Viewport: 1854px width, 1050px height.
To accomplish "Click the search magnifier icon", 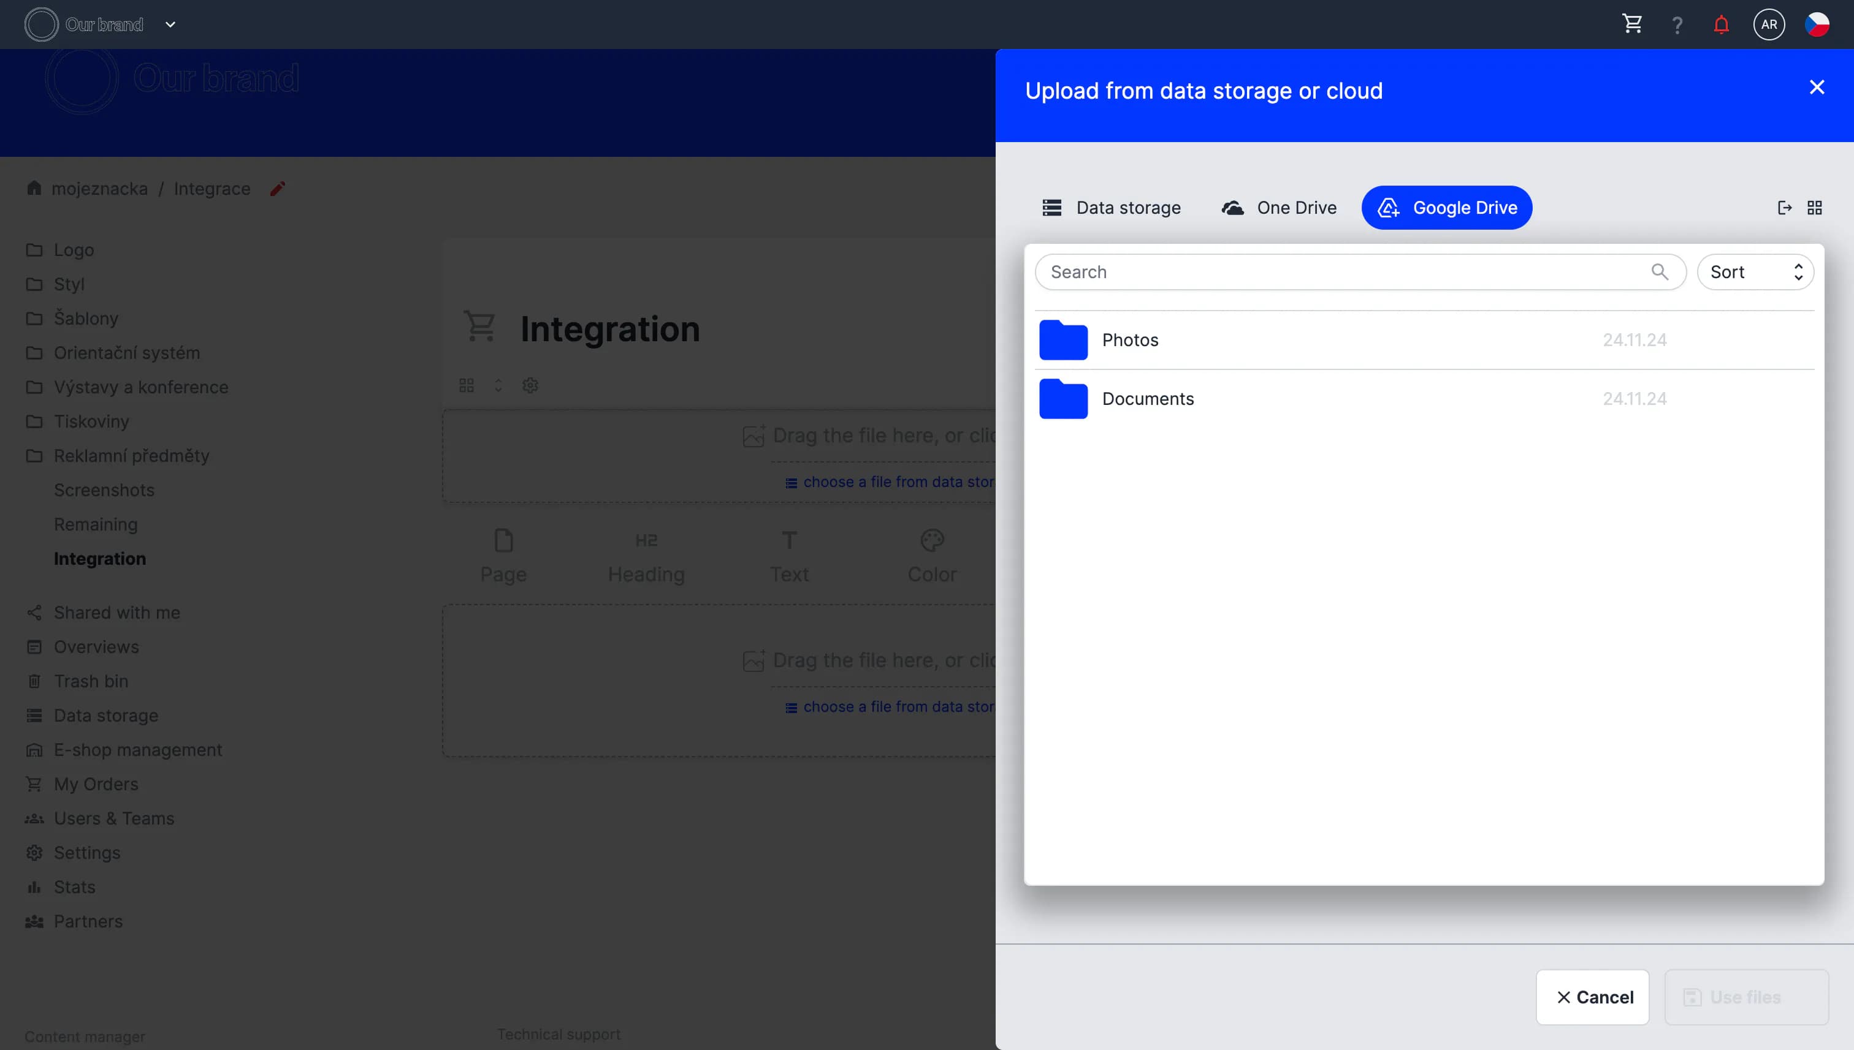I will (x=1659, y=272).
